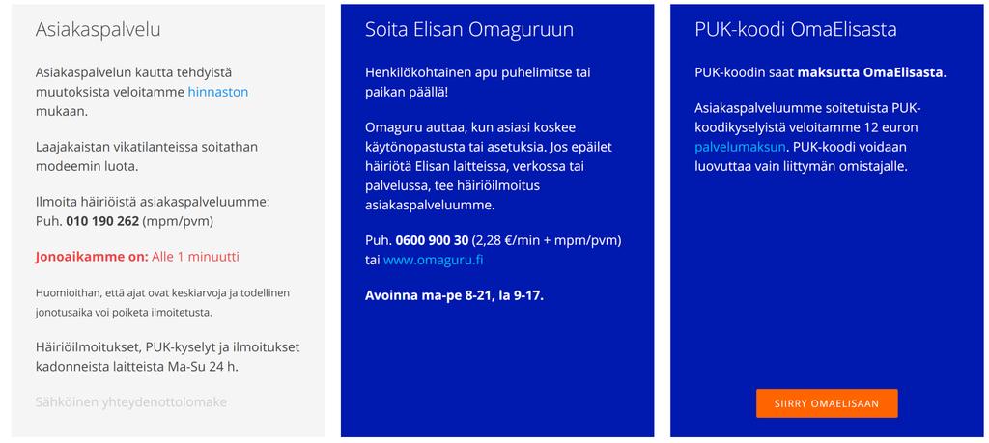989x443 pixels.
Task: Click the PUK-koodi OmaElisasta heading
Action: tap(796, 30)
